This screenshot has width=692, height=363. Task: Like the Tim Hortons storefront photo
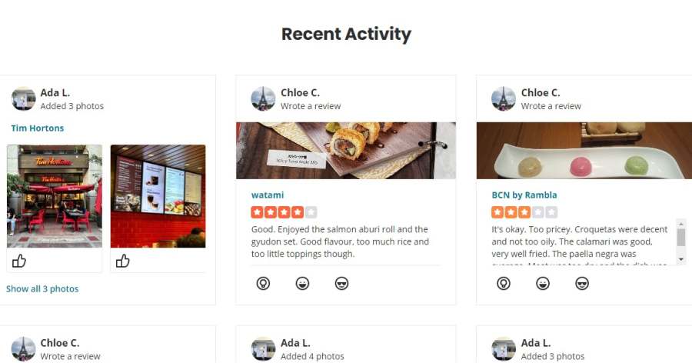point(19,261)
